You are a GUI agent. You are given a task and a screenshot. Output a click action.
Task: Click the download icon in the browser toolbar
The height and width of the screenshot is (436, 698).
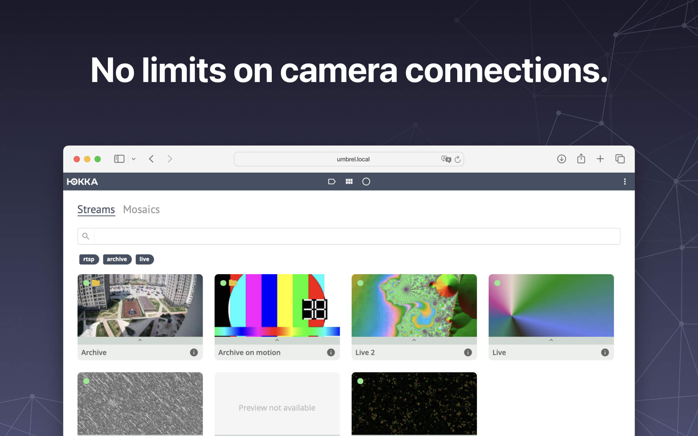pyautogui.click(x=562, y=159)
